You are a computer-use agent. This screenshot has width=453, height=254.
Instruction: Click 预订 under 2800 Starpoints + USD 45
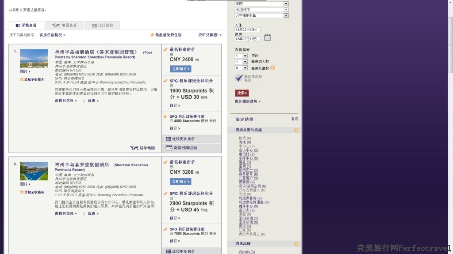[x=175, y=218]
